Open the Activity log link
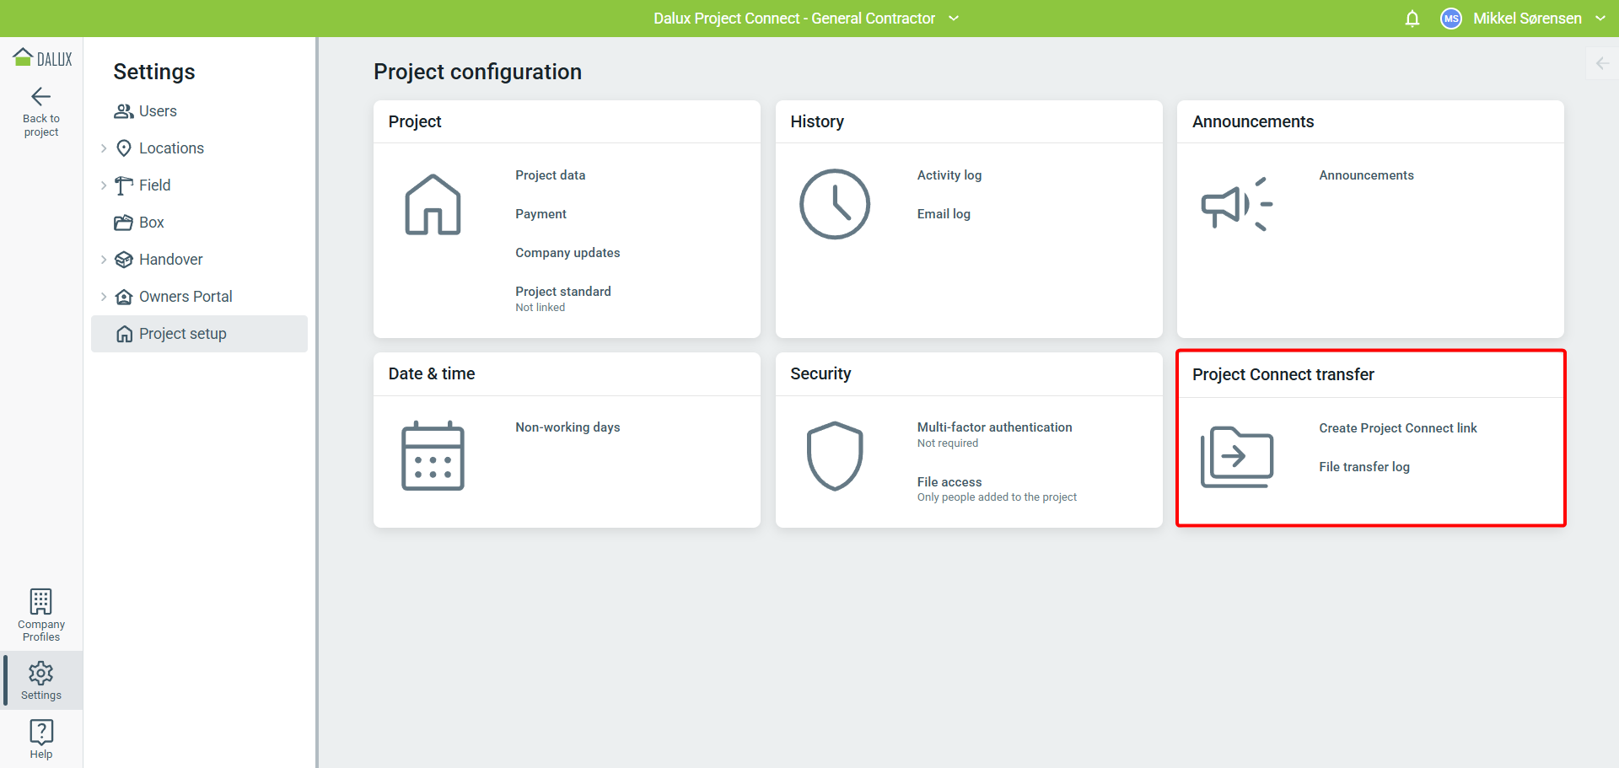 pos(949,175)
